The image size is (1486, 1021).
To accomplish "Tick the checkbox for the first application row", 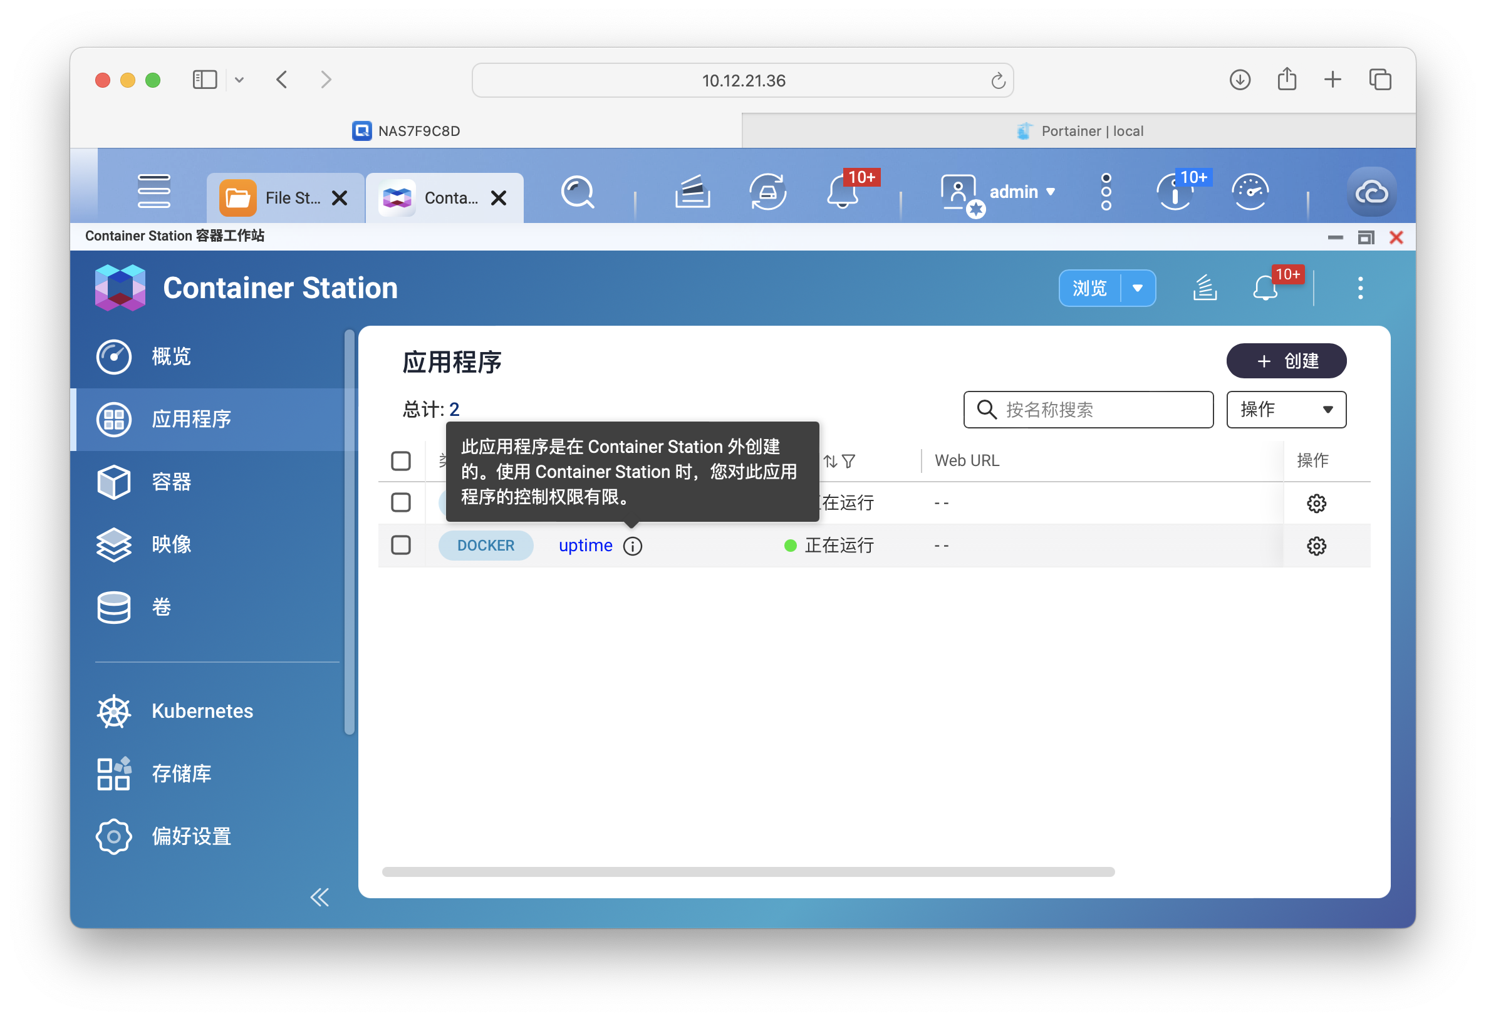I will point(400,503).
